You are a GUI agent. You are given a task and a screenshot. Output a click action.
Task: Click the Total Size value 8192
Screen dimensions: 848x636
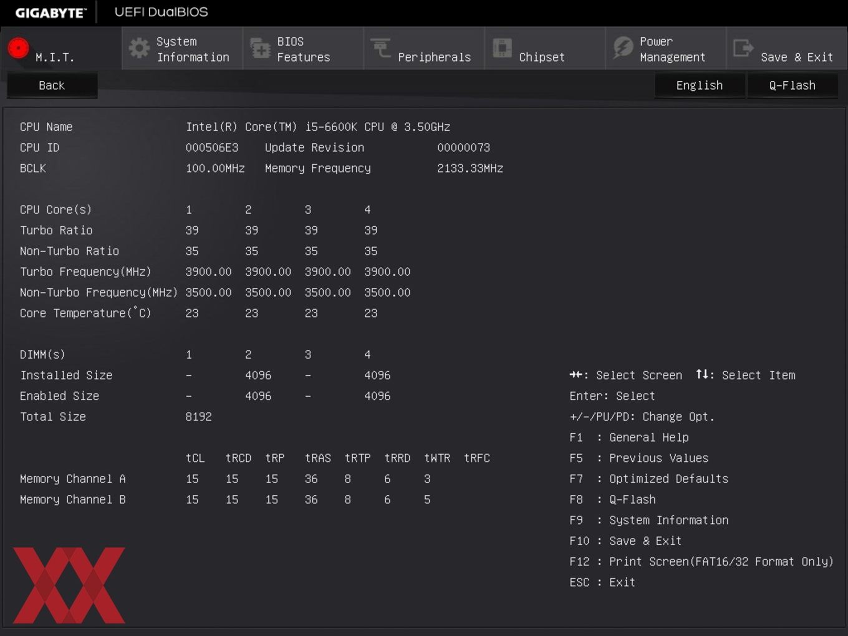coord(198,417)
